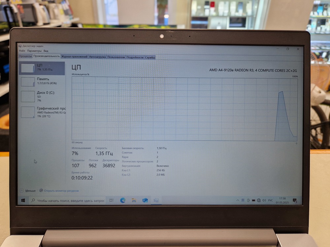Click the battery icon in the system tray

point(253,200)
